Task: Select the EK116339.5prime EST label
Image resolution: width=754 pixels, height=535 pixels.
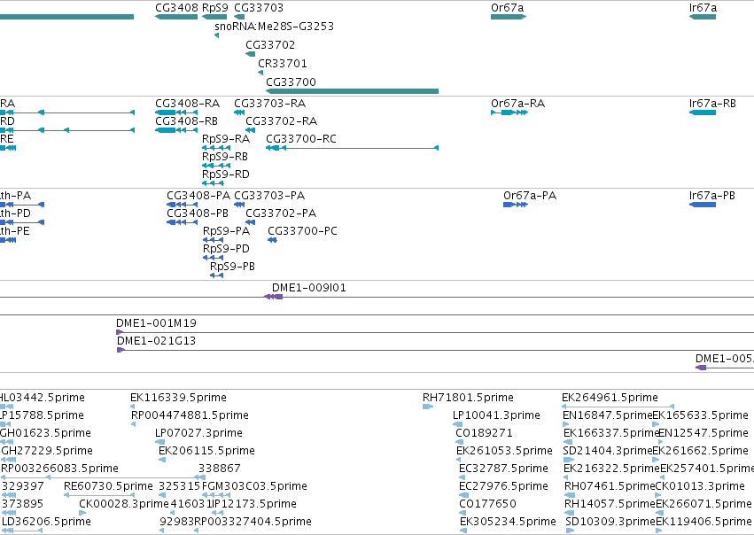Action: 178,398
